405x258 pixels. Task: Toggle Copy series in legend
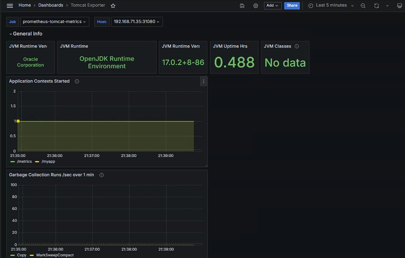pos(22,255)
